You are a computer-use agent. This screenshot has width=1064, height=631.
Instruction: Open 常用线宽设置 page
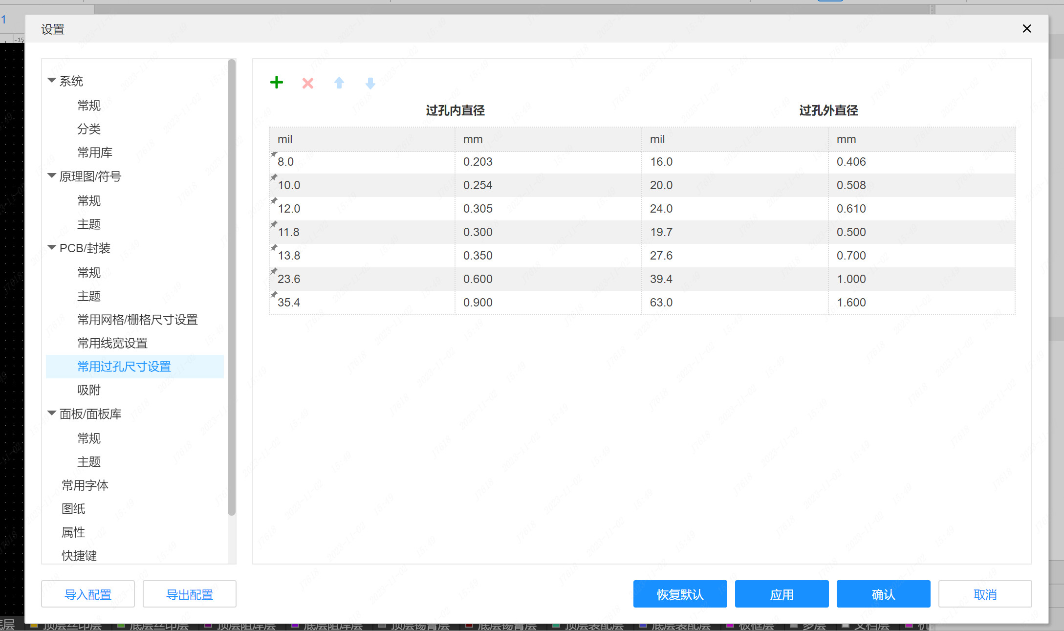112,343
